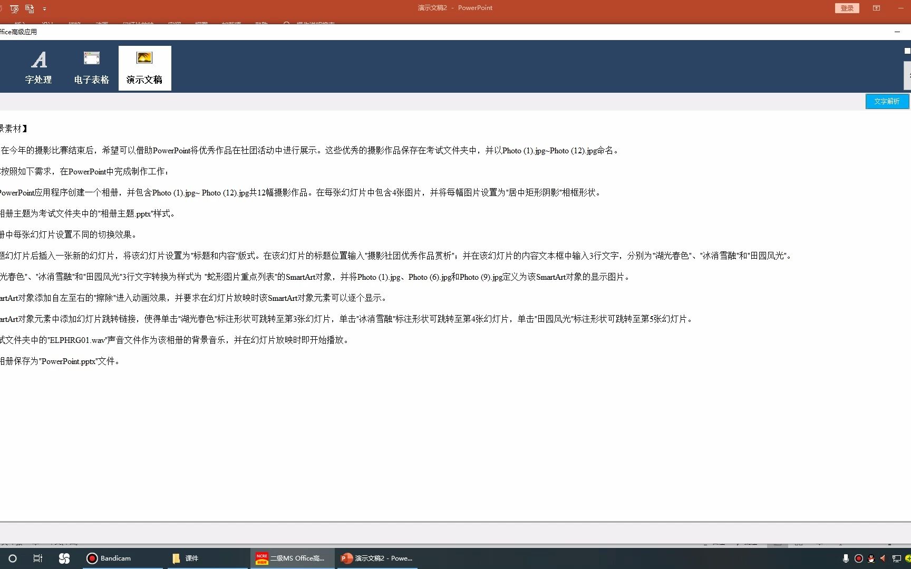Start slideshow from the Quick Access Toolbar icon

point(14,8)
